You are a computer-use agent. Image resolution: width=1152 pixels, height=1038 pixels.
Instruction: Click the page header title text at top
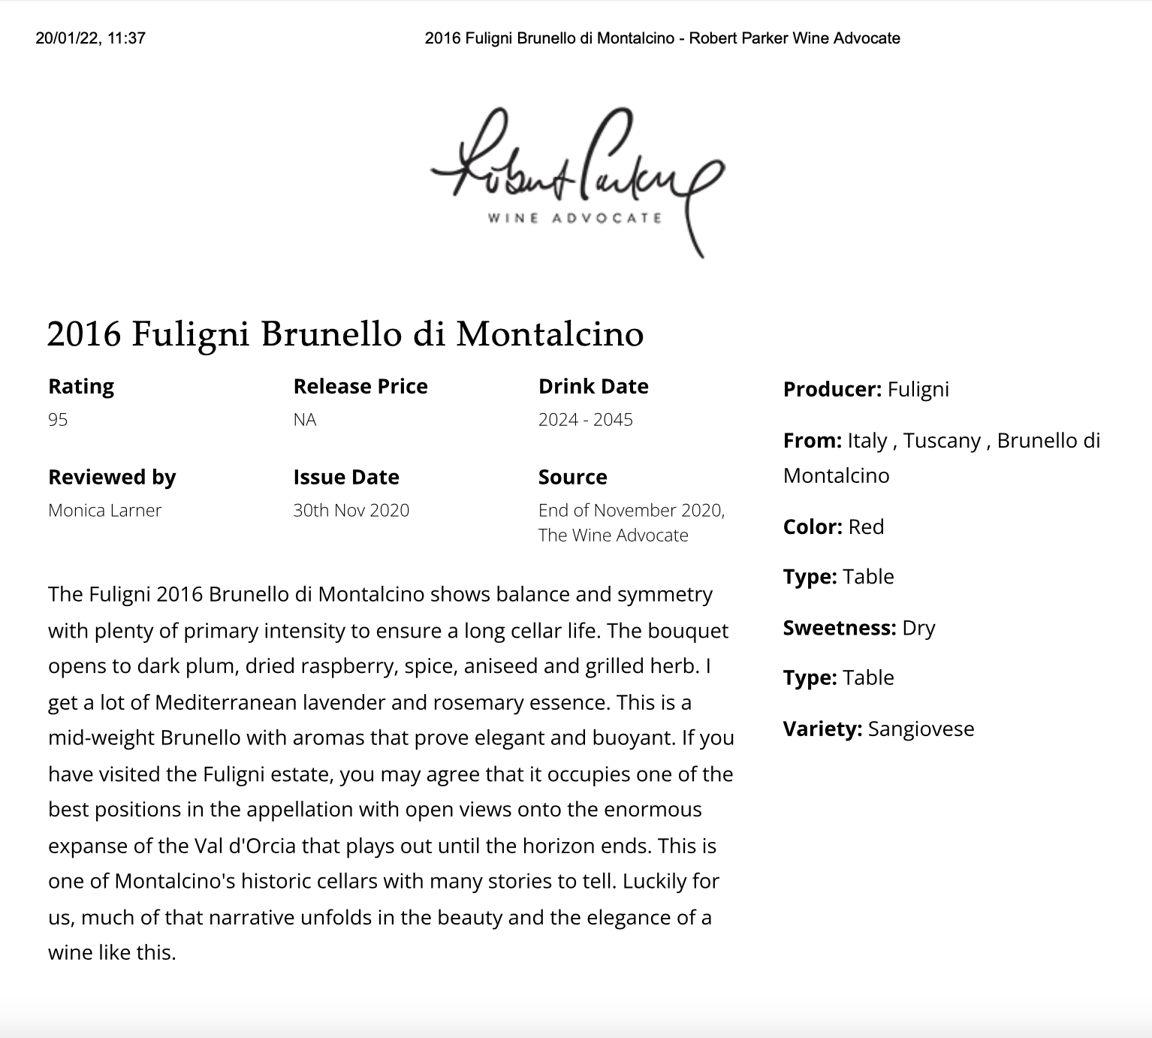662,38
